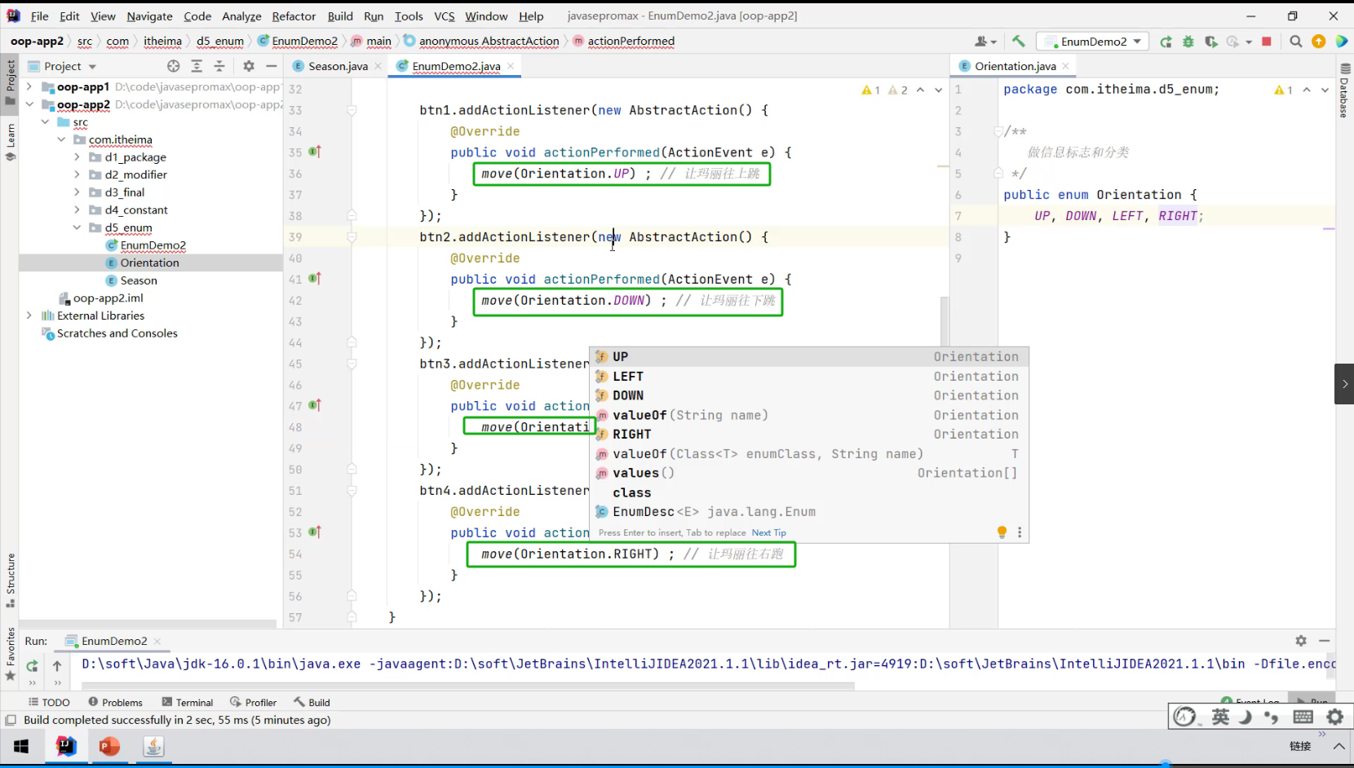Rerun EnumDemo2 from the main toolbar
Screen dimensions: 1354x768
[x=1166, y=42]
